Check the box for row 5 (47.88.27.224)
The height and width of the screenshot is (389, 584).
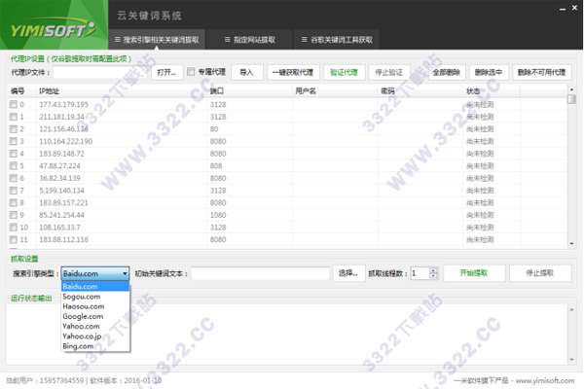tap(14, 165)
